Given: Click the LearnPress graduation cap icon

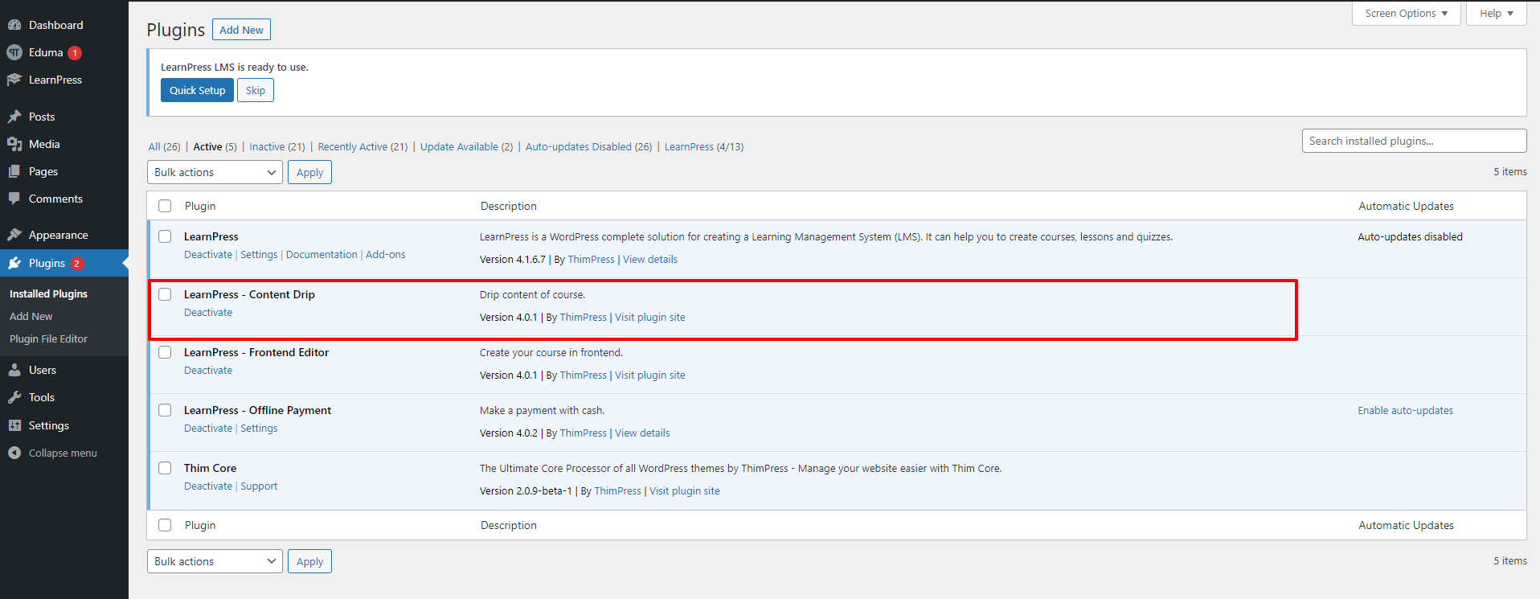Looking at the screenshot, I should point(14,80).
